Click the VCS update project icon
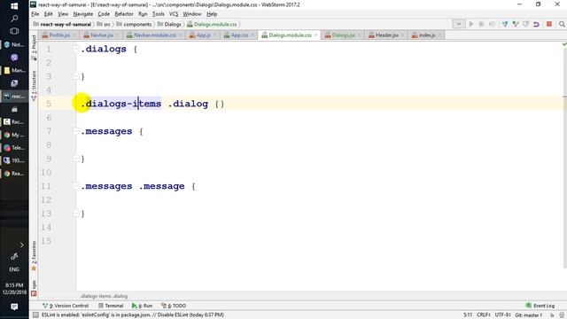The width and height of the screenshot is (567, 319). pyautogui.click(x=505, y=24)
